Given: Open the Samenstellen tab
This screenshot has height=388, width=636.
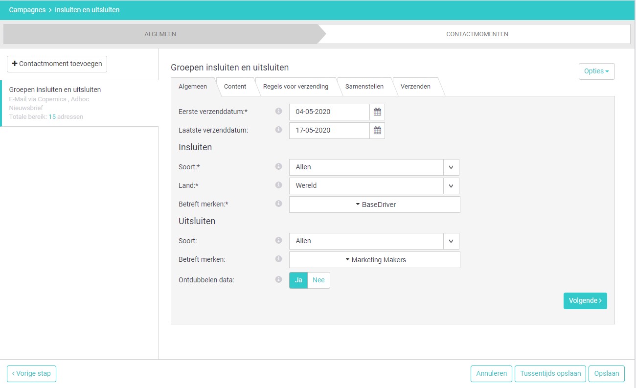Looking at the screenshot, I should [x=364, y=87].
